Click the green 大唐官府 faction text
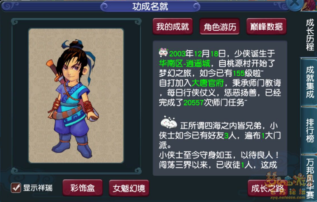 [x=208, y=83]
